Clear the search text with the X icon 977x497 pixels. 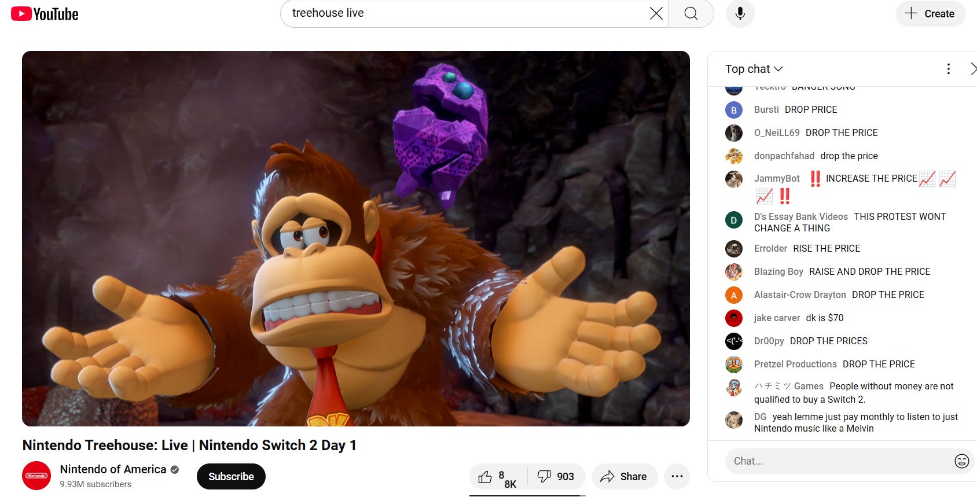(656, 13)
